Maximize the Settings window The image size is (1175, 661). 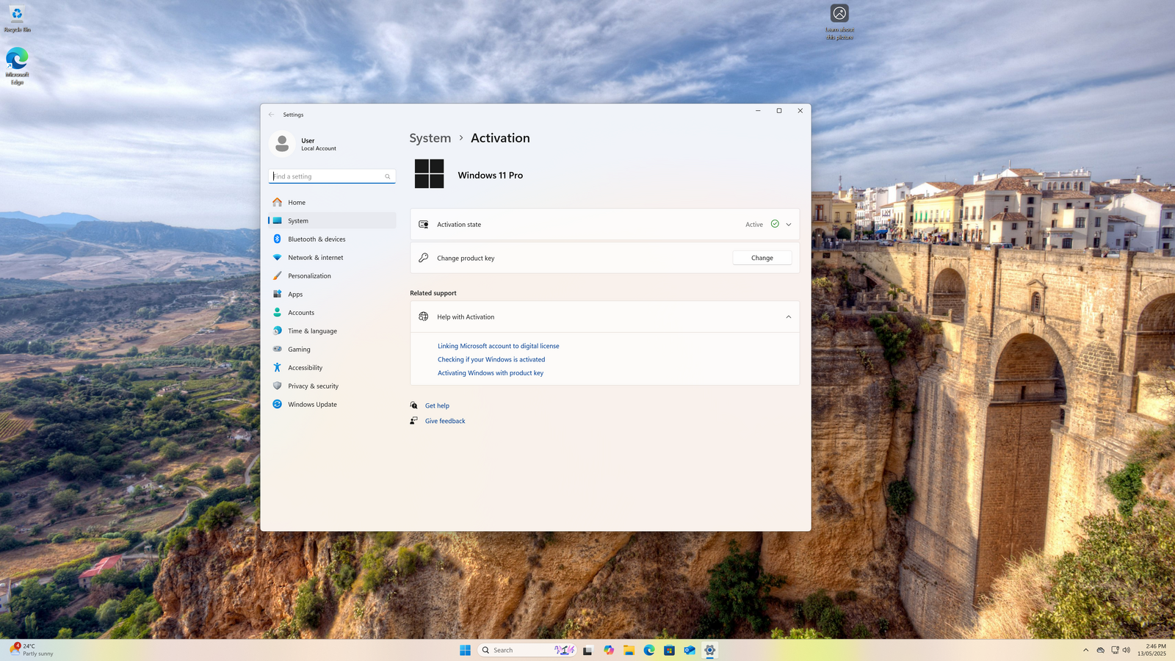[779, 111]
